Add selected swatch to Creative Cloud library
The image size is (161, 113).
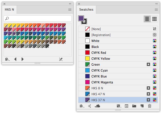[x=97, y=106]
